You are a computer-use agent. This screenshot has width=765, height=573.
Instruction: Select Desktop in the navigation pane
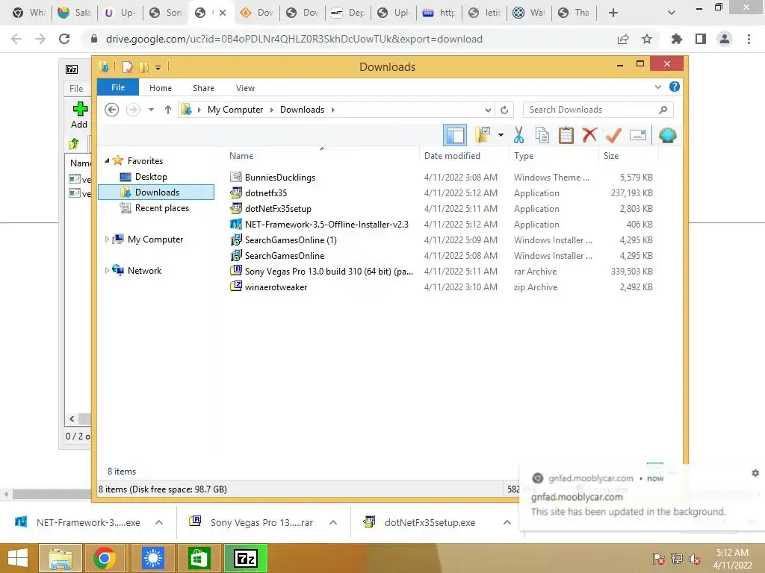click(151, 176)
